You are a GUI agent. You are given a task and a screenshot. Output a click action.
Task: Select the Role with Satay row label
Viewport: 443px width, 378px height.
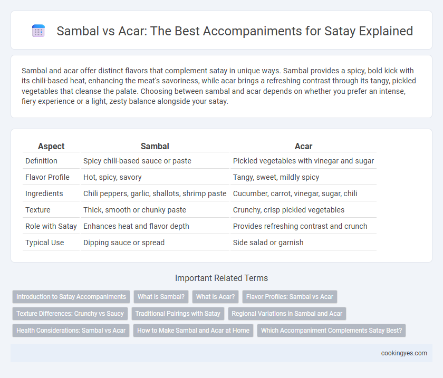tap(51, 226)
